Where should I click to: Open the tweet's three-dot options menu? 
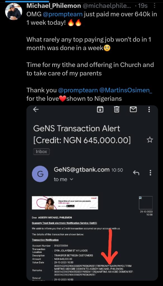(x=155, y=6)
